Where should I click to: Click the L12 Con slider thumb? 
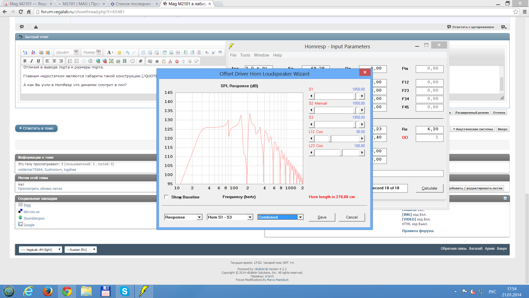tap(330, 139)
